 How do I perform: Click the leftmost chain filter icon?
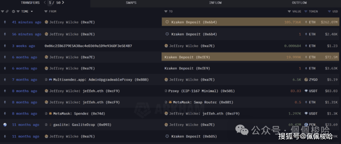[x=3, y=12]
